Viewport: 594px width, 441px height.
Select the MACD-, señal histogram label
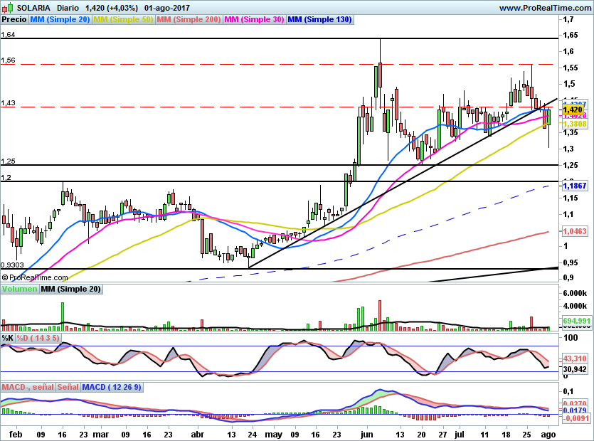coord(28,387)
